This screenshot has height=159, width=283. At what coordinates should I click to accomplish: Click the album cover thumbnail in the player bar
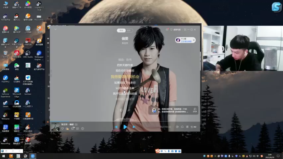pos(55,127)
